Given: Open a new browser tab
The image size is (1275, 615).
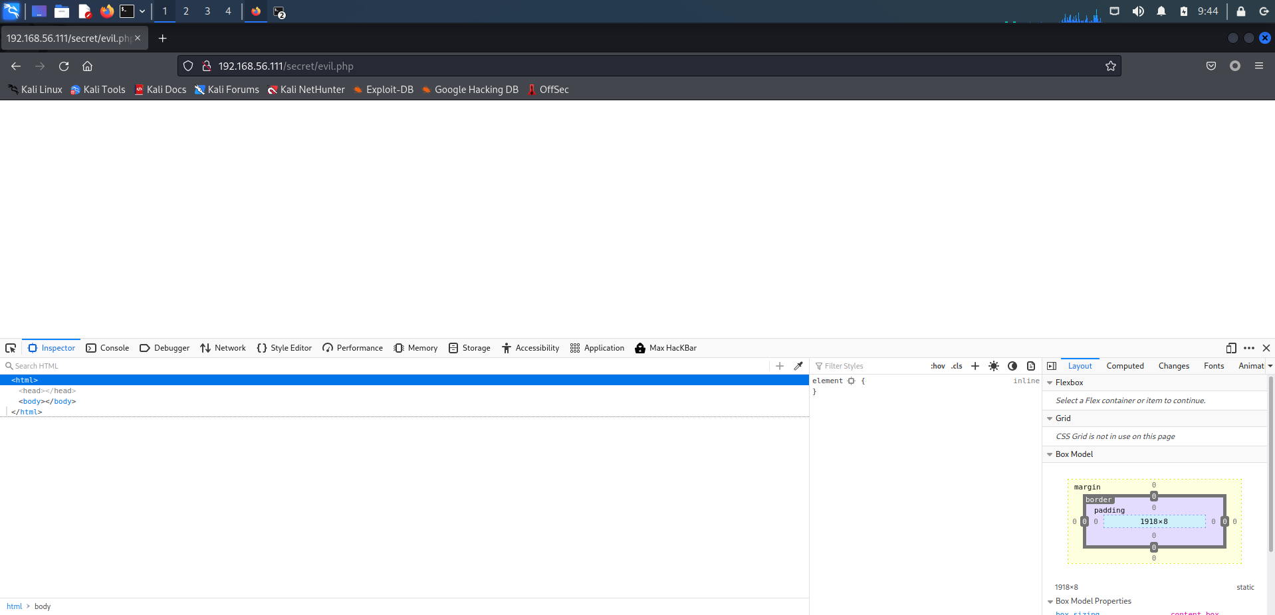Looking at the screenshot, I should 162,39.
